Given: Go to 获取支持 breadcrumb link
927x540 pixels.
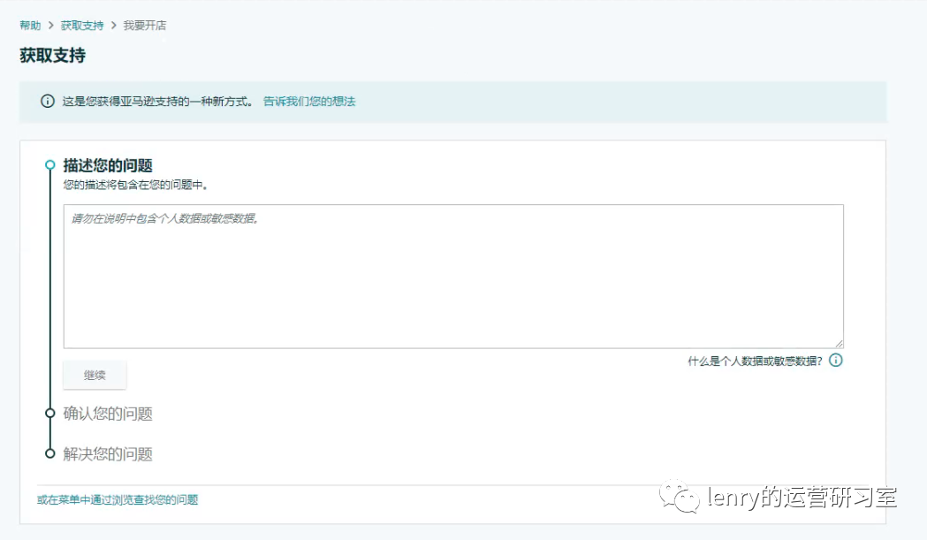Looking at the screenshot, I should click(x=82, y=26).
